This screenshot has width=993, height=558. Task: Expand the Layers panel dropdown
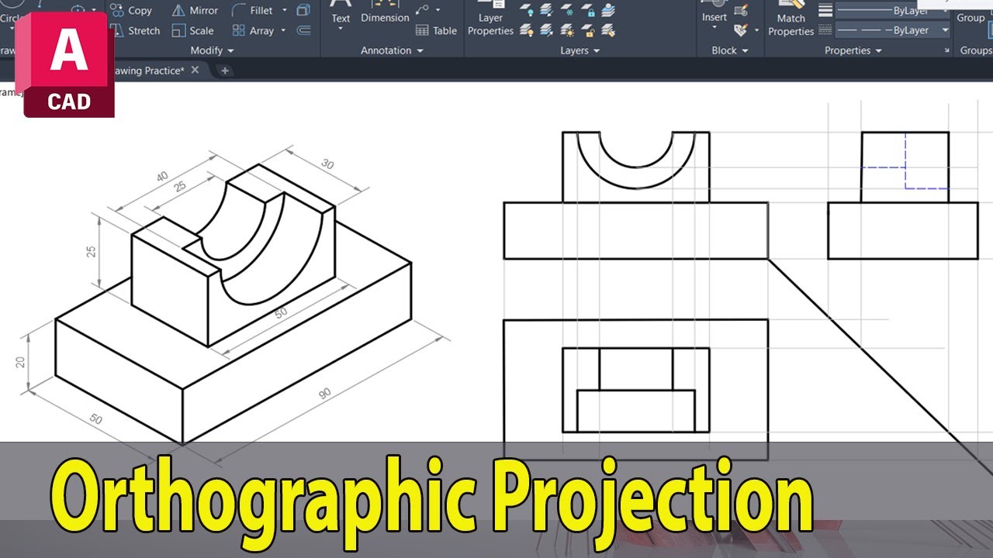coord(580,50)
